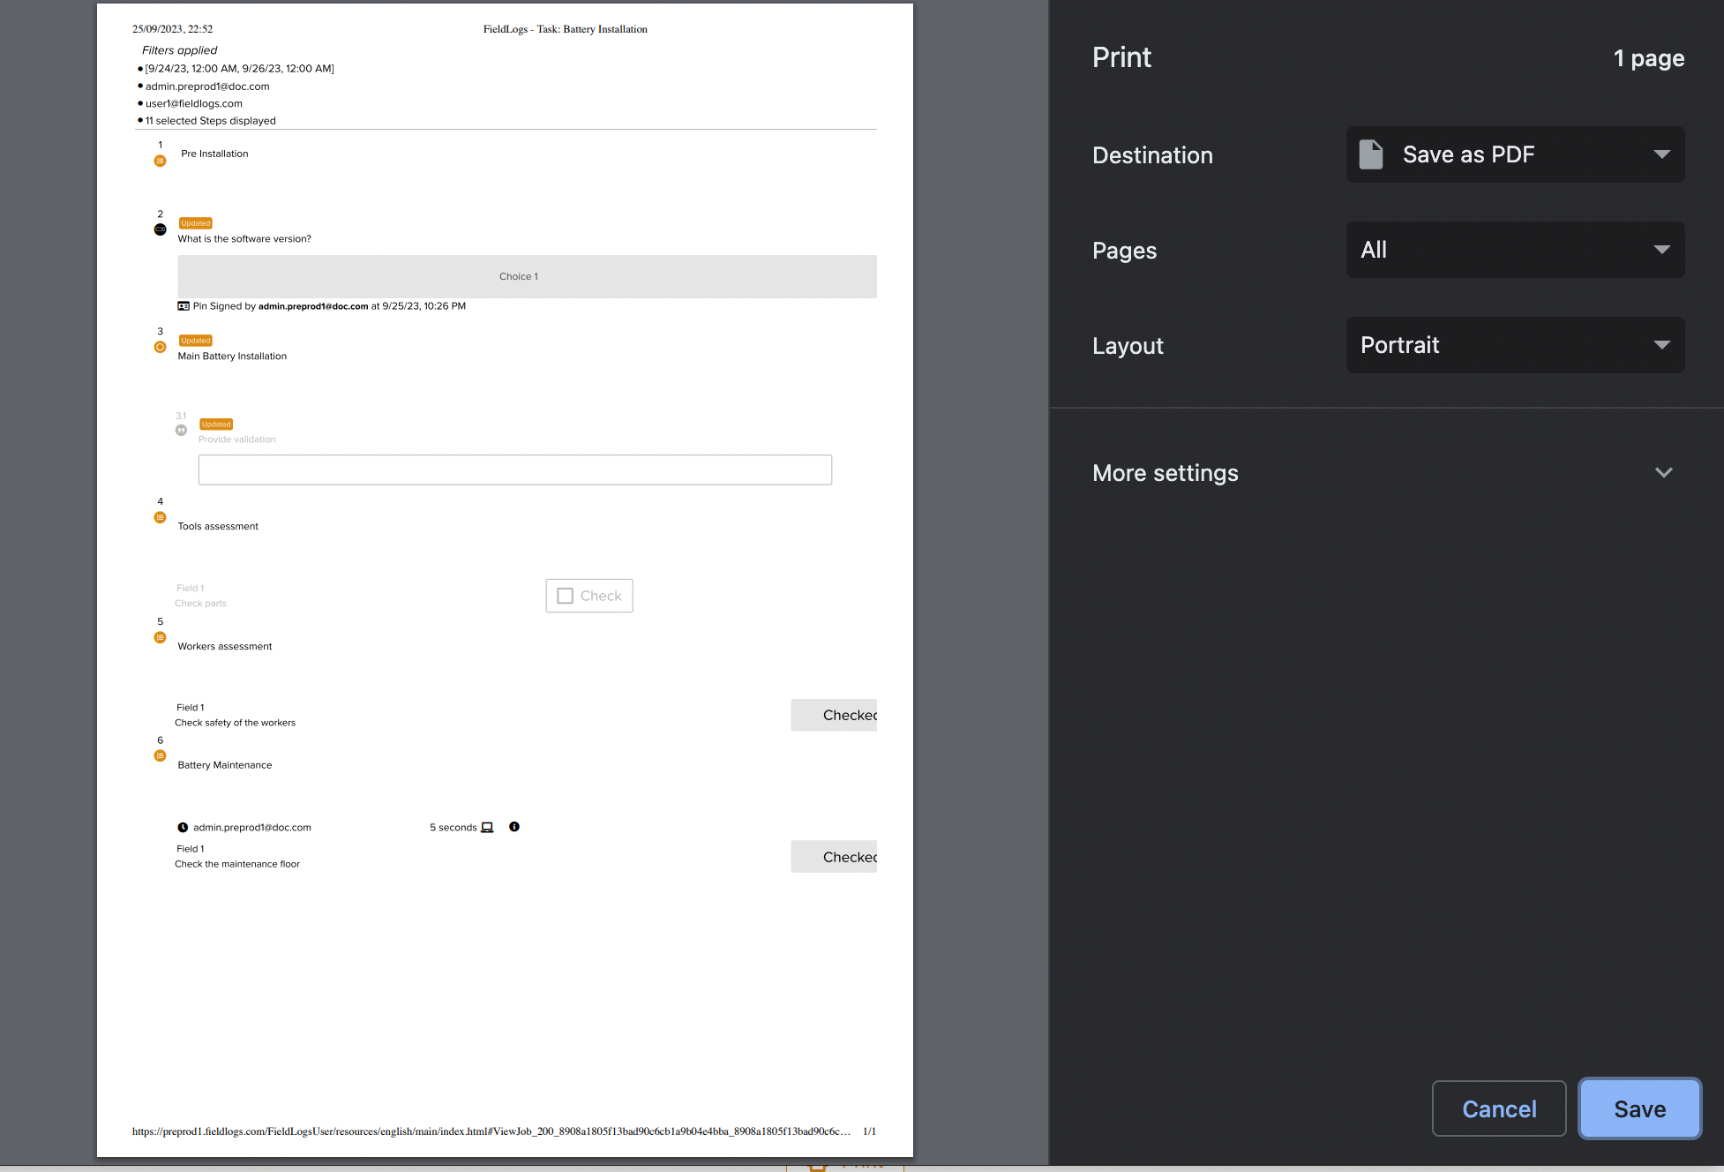Click the Workers assessment step icon
The height and width of the screenshot is (1172, 1724).
coord(160,637)
